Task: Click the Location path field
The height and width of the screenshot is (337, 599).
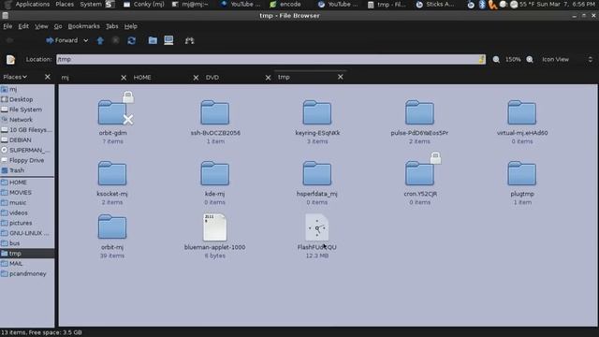Action: click(270, 59)
